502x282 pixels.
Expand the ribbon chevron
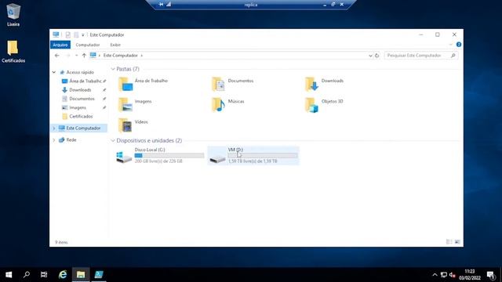pos(451,45)
